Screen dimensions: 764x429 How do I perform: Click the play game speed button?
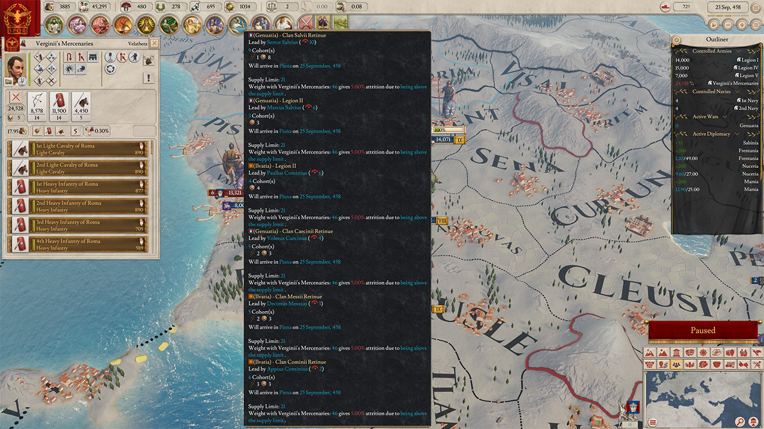click(x=714, y=25)
